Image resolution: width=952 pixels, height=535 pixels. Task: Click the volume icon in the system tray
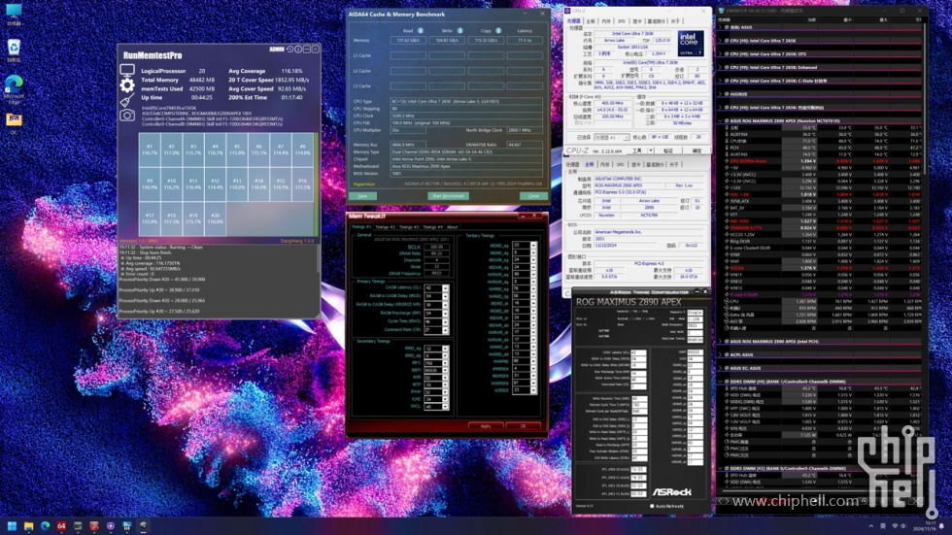(902, 526)
